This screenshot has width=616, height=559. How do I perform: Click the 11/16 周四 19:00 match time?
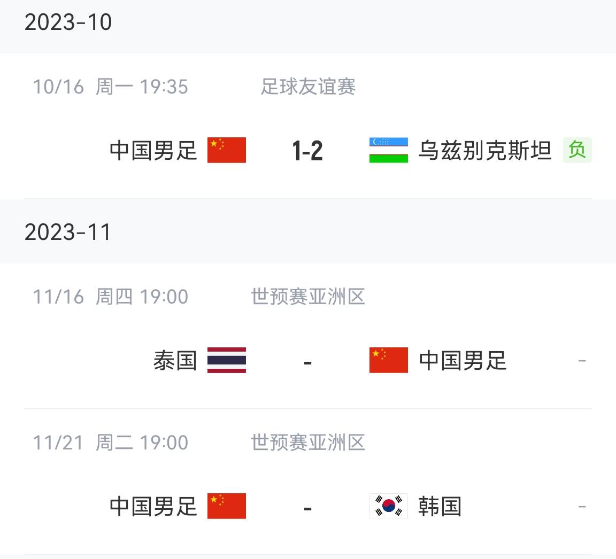(110, 297)
